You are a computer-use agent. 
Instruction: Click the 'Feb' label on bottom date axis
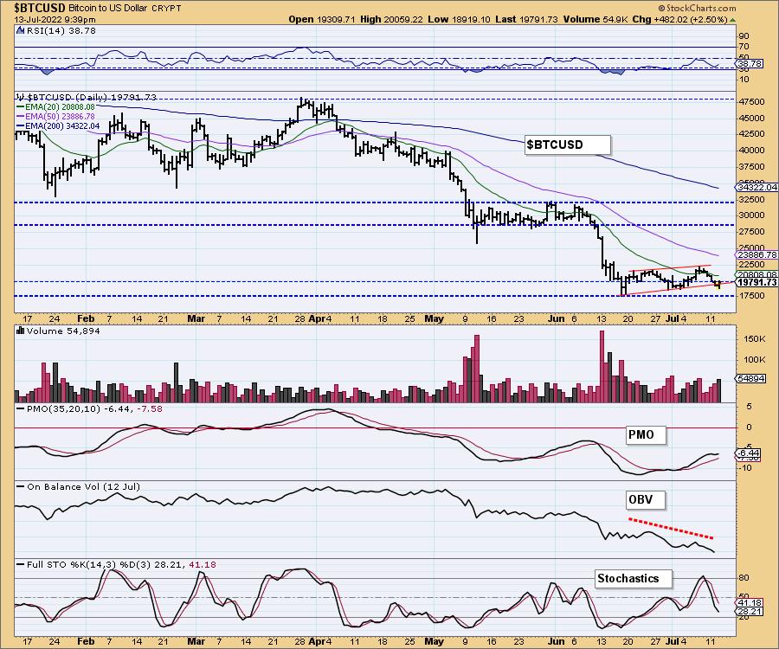pyautogui.click(x=86, y=641)
